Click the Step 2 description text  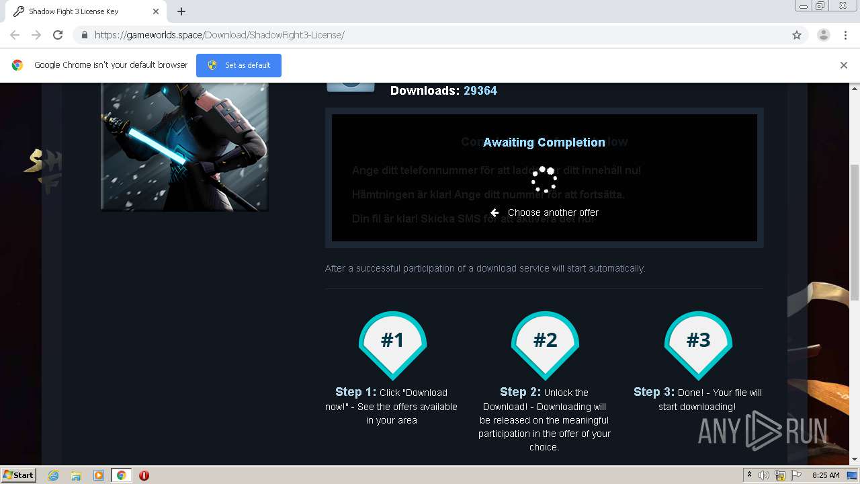544,419
